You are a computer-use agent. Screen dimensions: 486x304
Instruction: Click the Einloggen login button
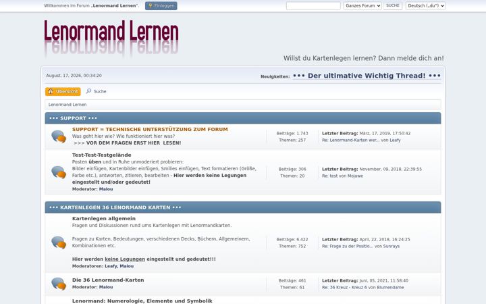tap(161, 5)
